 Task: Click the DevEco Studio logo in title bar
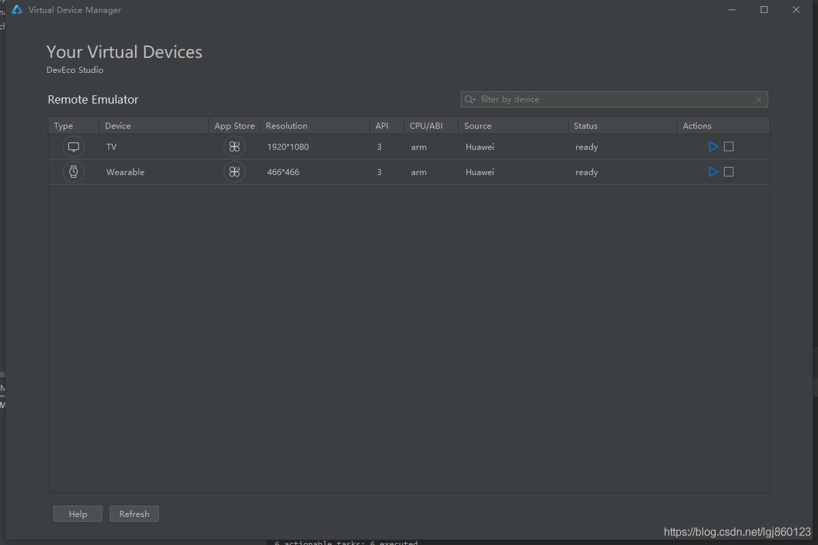click(x=17, y=10)
